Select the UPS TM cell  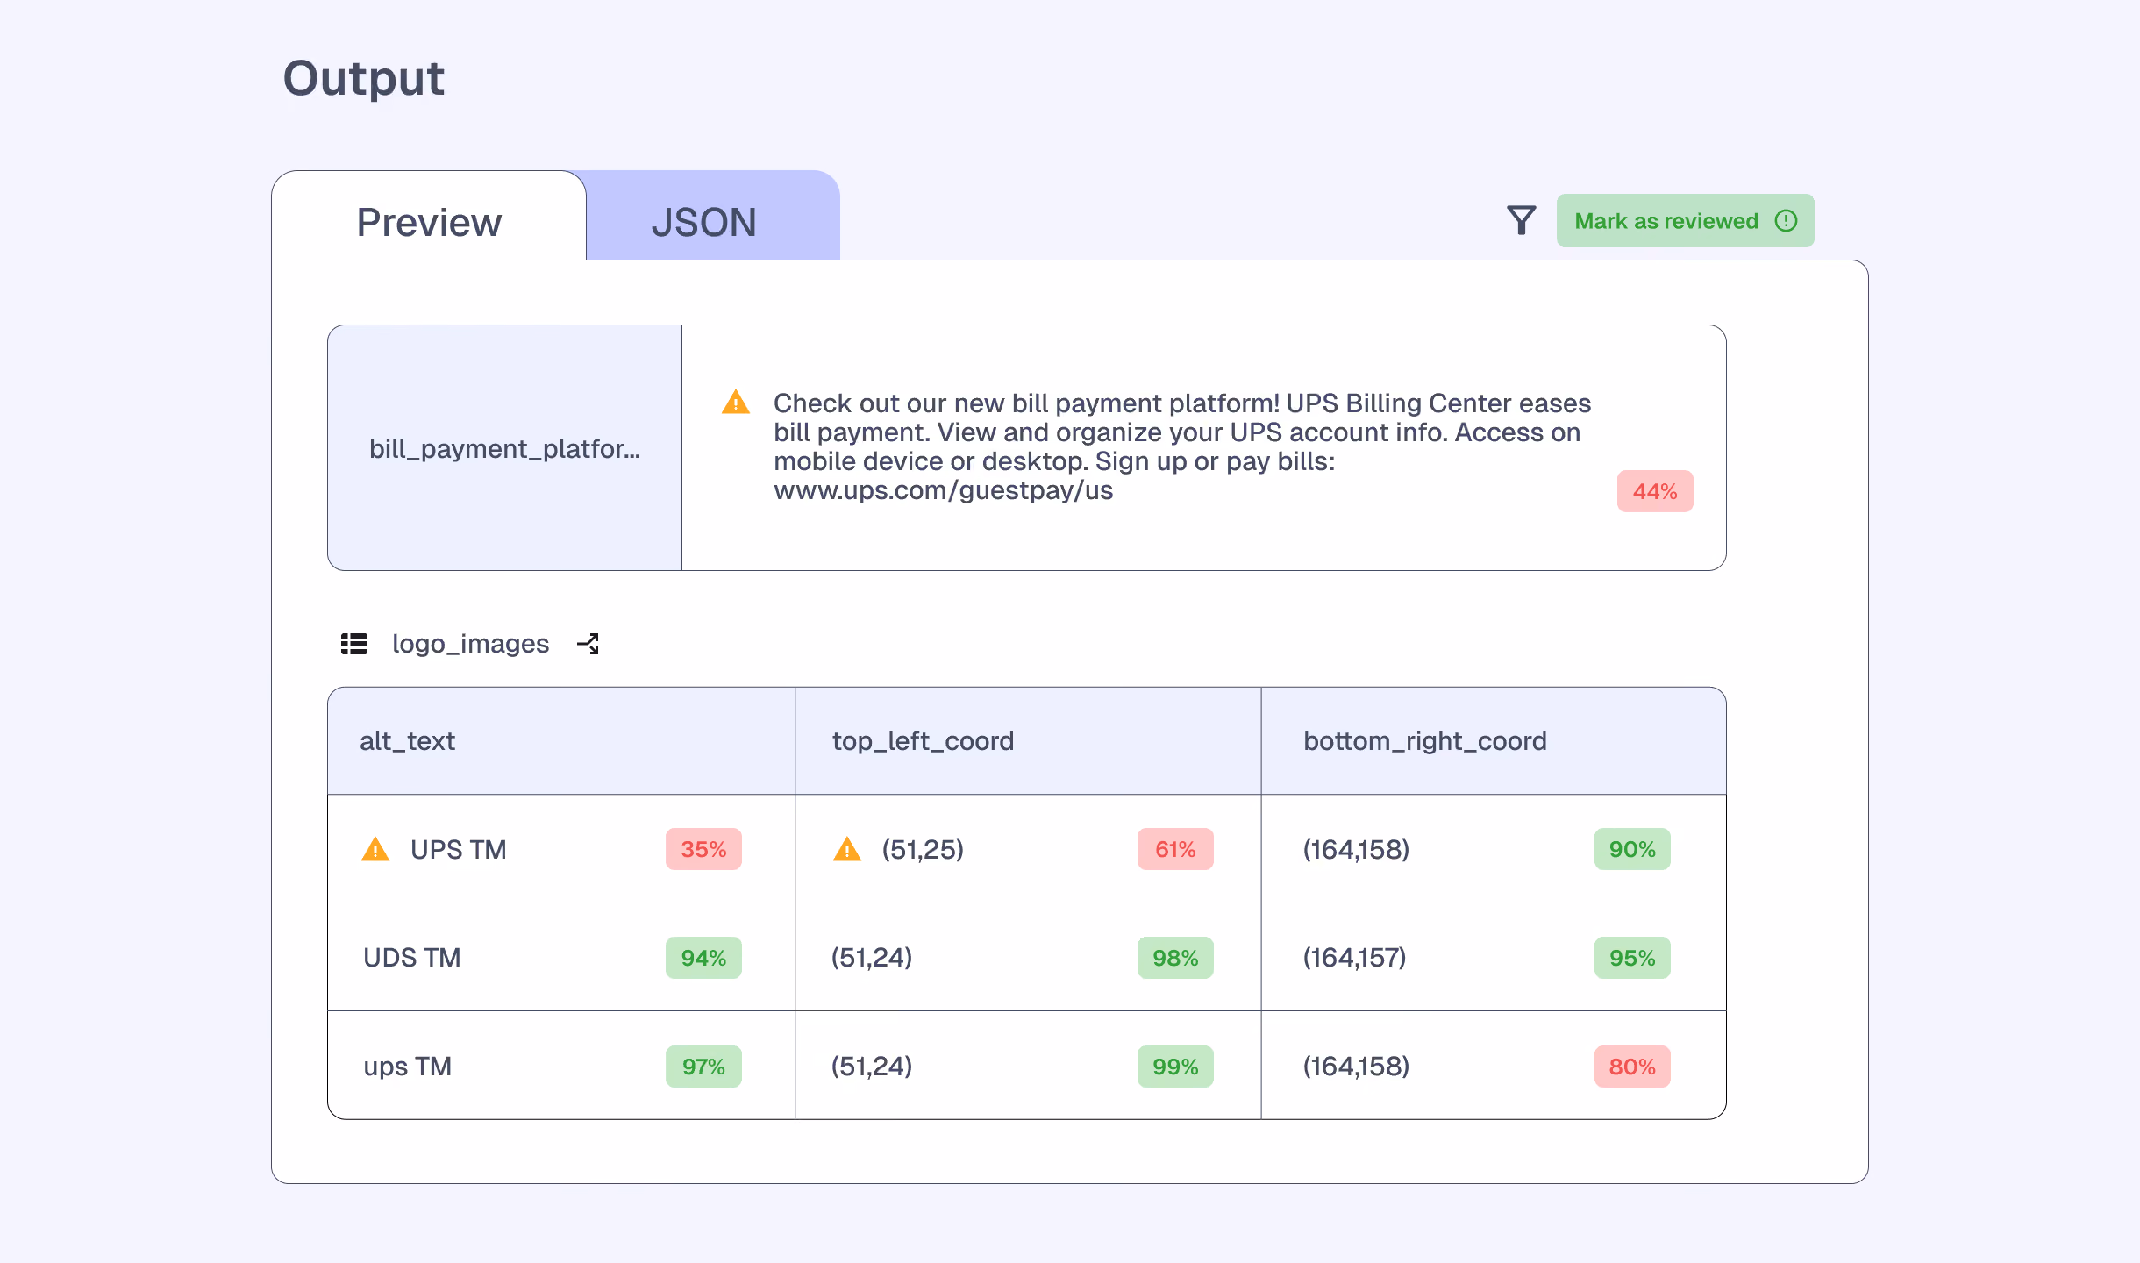(x=560, y=849)
